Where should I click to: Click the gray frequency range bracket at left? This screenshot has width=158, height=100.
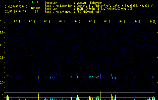[5, 70]
